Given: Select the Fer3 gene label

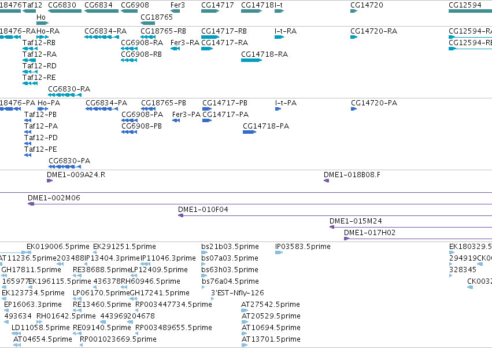Looking at the screenshot, I should click(x=177, y=5).
